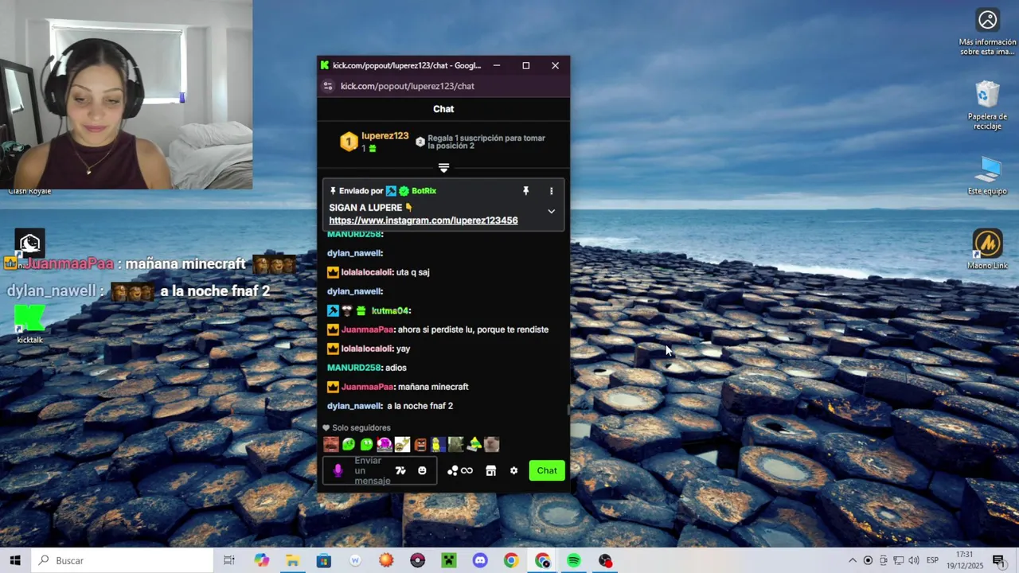Insert the laughing man face emote

(331, 445)
